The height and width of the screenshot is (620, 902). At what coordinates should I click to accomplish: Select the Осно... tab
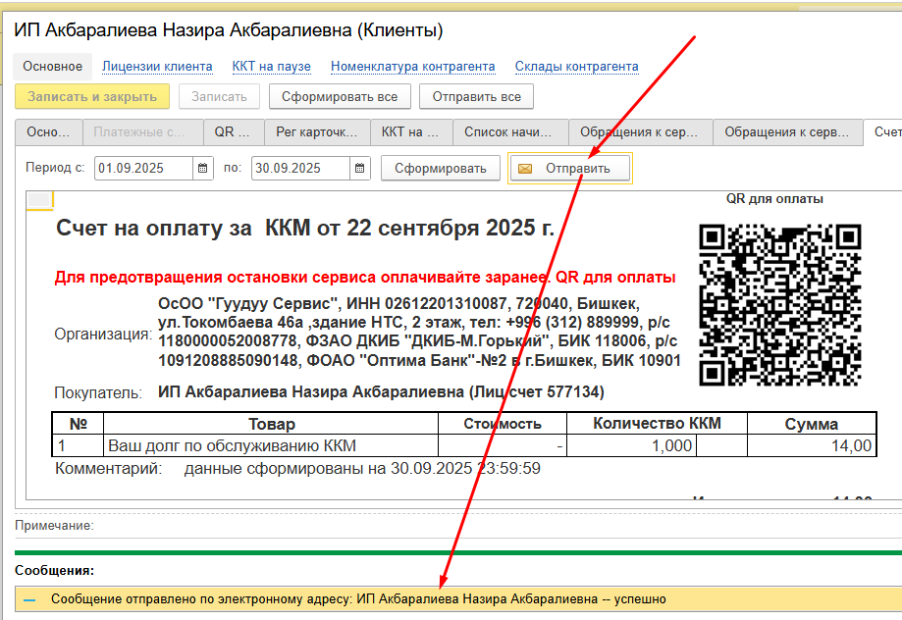48,132
